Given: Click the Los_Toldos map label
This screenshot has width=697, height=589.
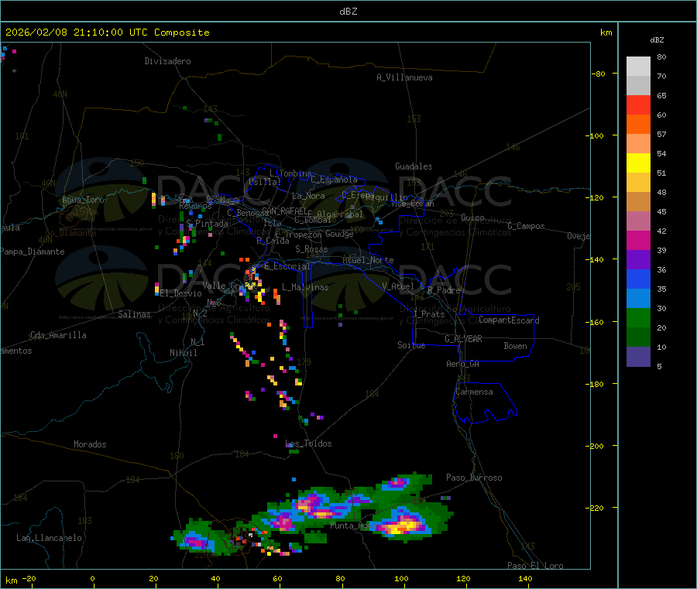Looking at the screenshot, I should coord(308,443).
